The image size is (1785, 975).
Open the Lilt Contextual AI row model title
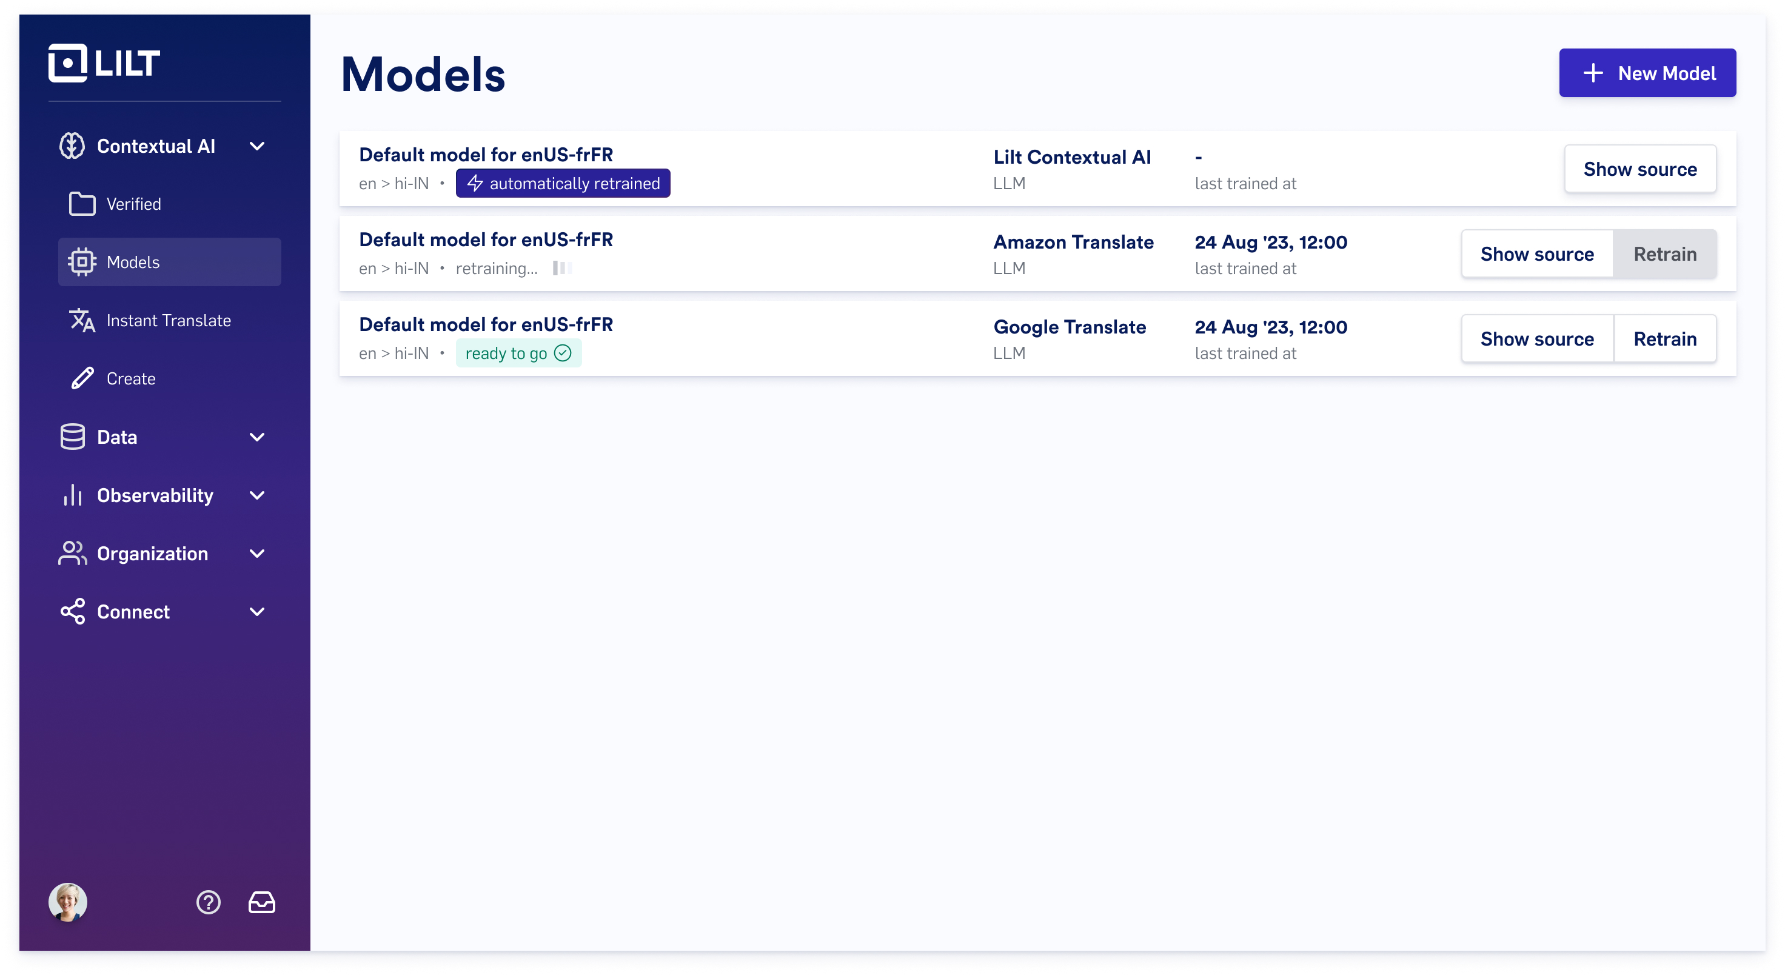coord(486,154)
